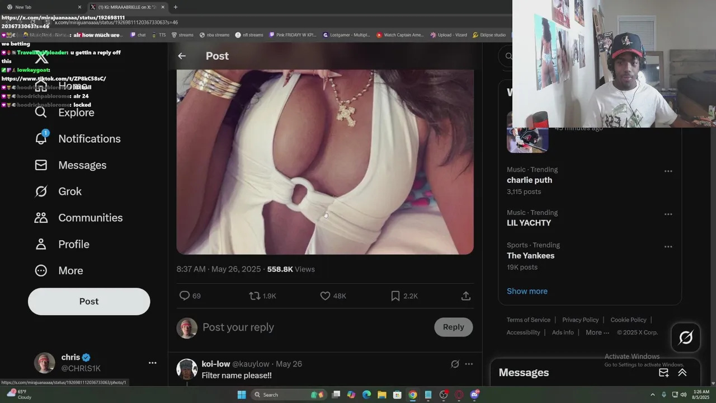Image resolution: width=716 pixels, height=403 pixels.
Task: Like the post with 48K likes
Action: [x=333, y=296]
